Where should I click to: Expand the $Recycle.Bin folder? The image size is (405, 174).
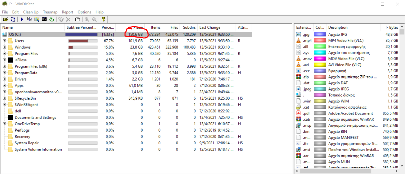(x=4, y=98)
